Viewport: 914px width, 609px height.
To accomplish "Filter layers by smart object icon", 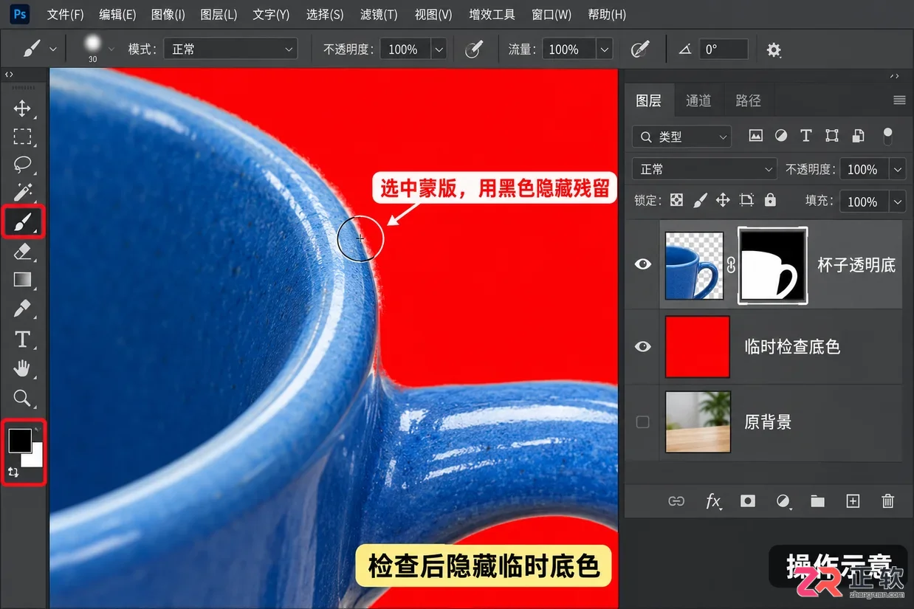I will [x=858, y=136].
